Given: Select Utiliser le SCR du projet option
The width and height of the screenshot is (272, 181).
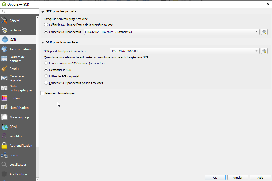Looking at the screenshot, I should pos(46,76).
